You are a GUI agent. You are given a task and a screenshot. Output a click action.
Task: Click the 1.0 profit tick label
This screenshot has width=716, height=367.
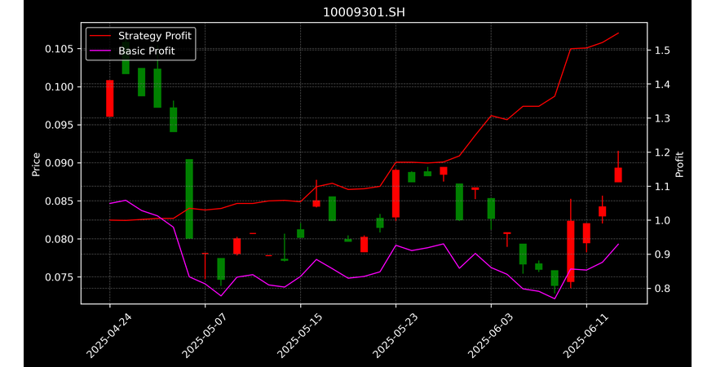point(661,220)
